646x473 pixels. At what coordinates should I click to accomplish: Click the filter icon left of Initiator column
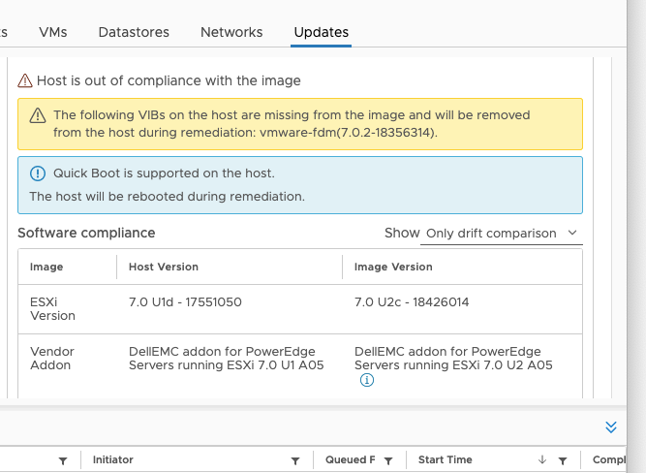point(63,460)
